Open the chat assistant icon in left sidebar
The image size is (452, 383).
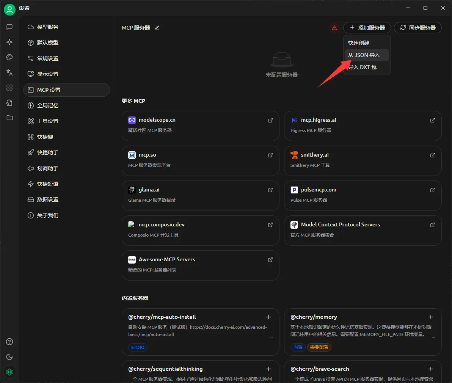[x=9, y=27]
